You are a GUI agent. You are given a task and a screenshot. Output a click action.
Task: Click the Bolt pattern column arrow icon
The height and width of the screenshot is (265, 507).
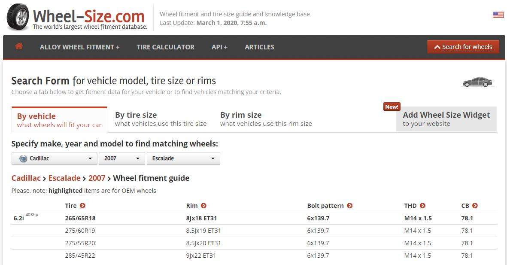tap(349, 206)
